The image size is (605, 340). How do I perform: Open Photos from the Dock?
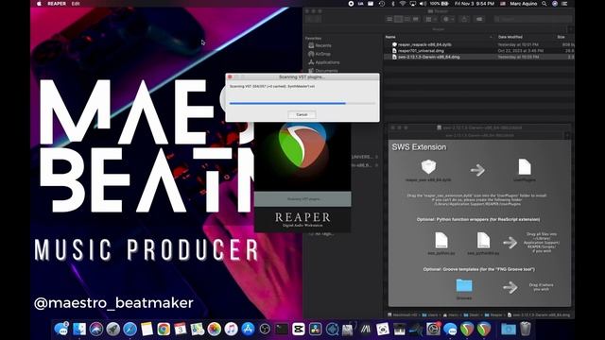215,329
